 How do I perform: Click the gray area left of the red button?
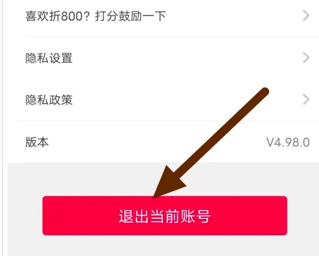(25, 215)
